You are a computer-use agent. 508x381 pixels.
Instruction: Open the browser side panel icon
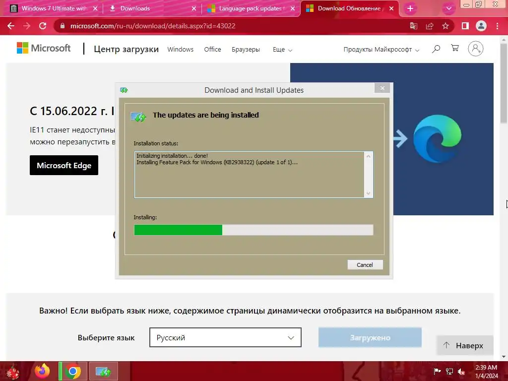click(x=465, y=26)
